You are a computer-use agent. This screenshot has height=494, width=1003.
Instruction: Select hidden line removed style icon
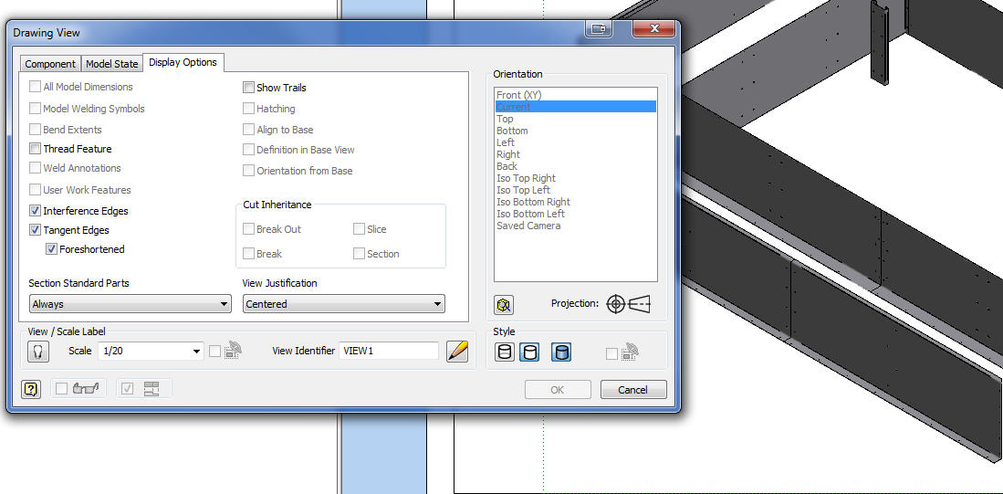coord(529,352)
